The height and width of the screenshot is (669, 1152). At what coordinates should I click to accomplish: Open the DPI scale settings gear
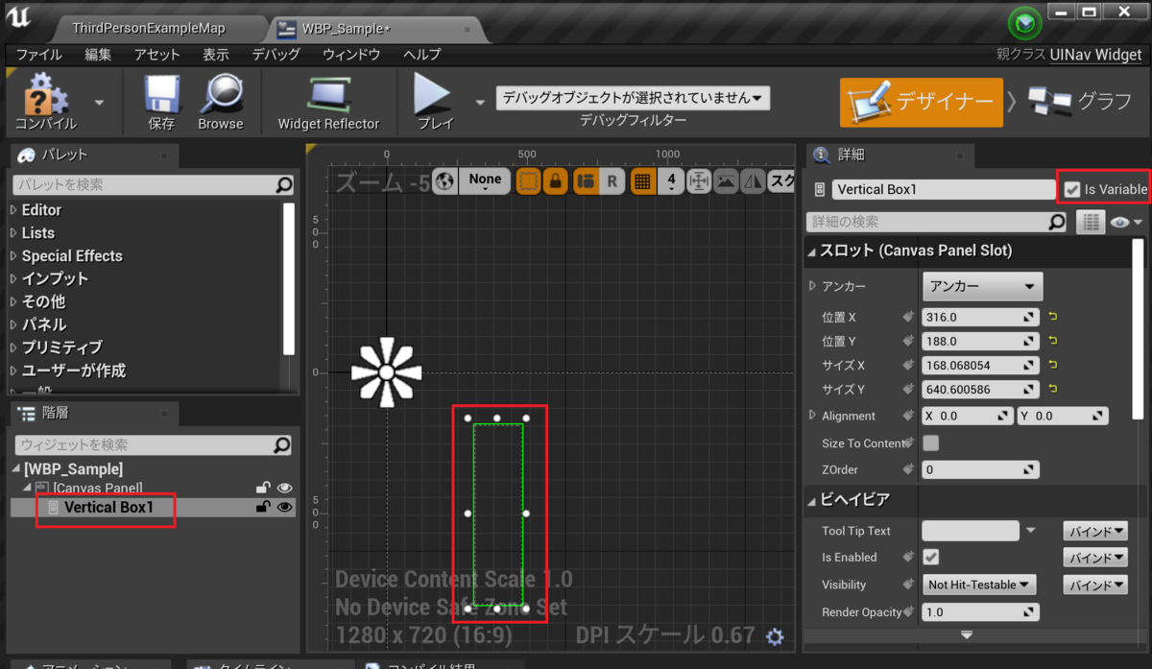pos(775,636)
